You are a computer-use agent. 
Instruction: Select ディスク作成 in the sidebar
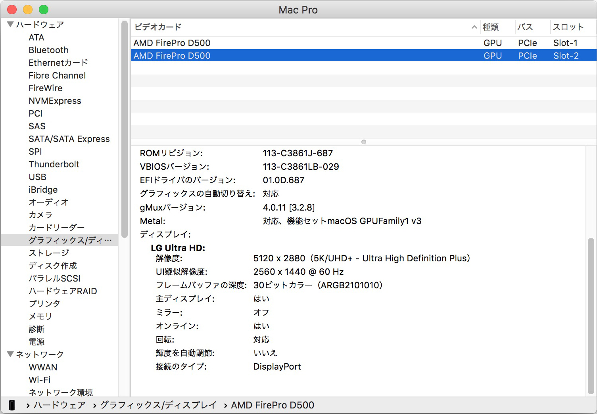click(53, 265)
